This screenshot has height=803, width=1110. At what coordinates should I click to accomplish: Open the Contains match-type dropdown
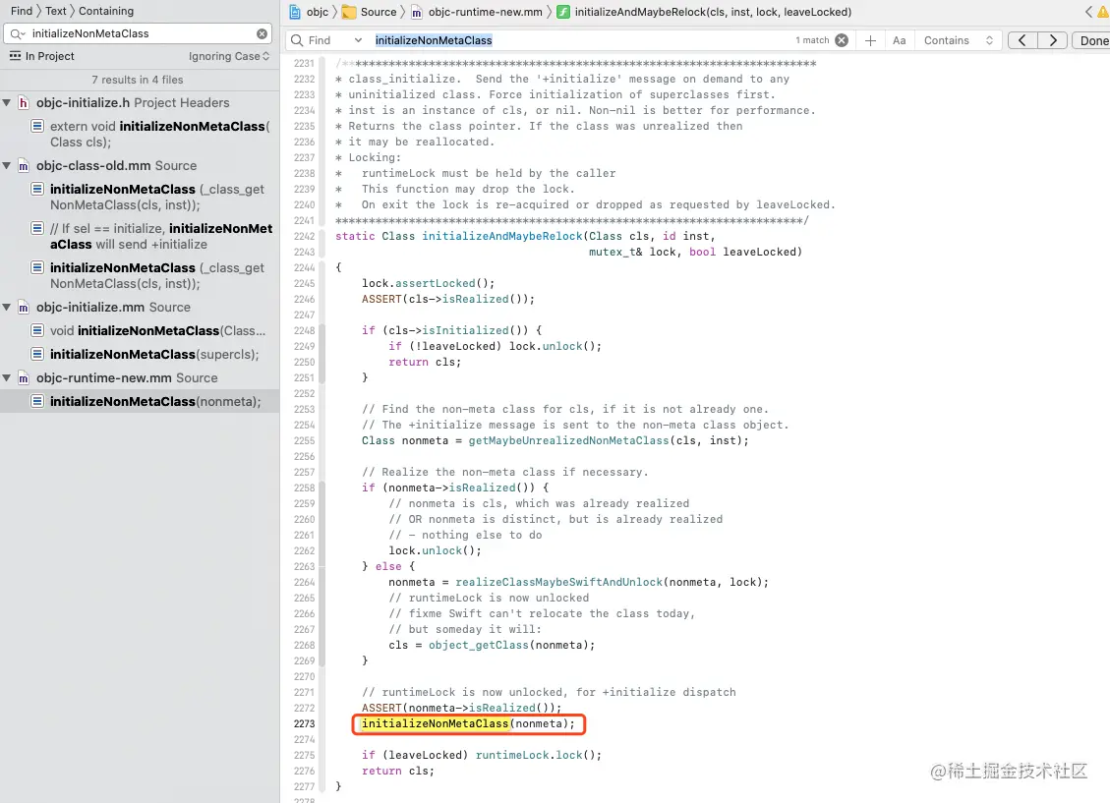(959, 40)
